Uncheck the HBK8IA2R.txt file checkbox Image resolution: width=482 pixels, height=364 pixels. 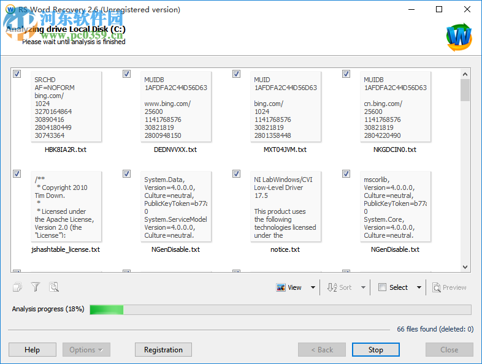[x=17, y=74]
